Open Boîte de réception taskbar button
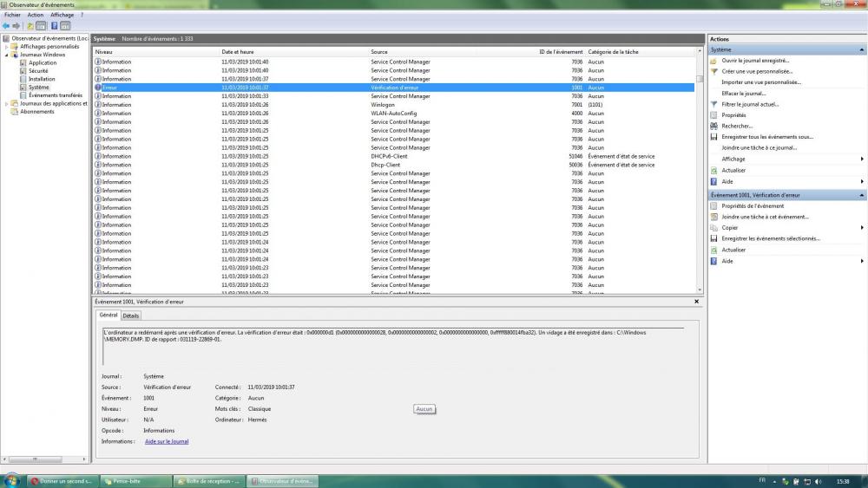The width and height of the screenshot is (868, 488). [208, 481]
